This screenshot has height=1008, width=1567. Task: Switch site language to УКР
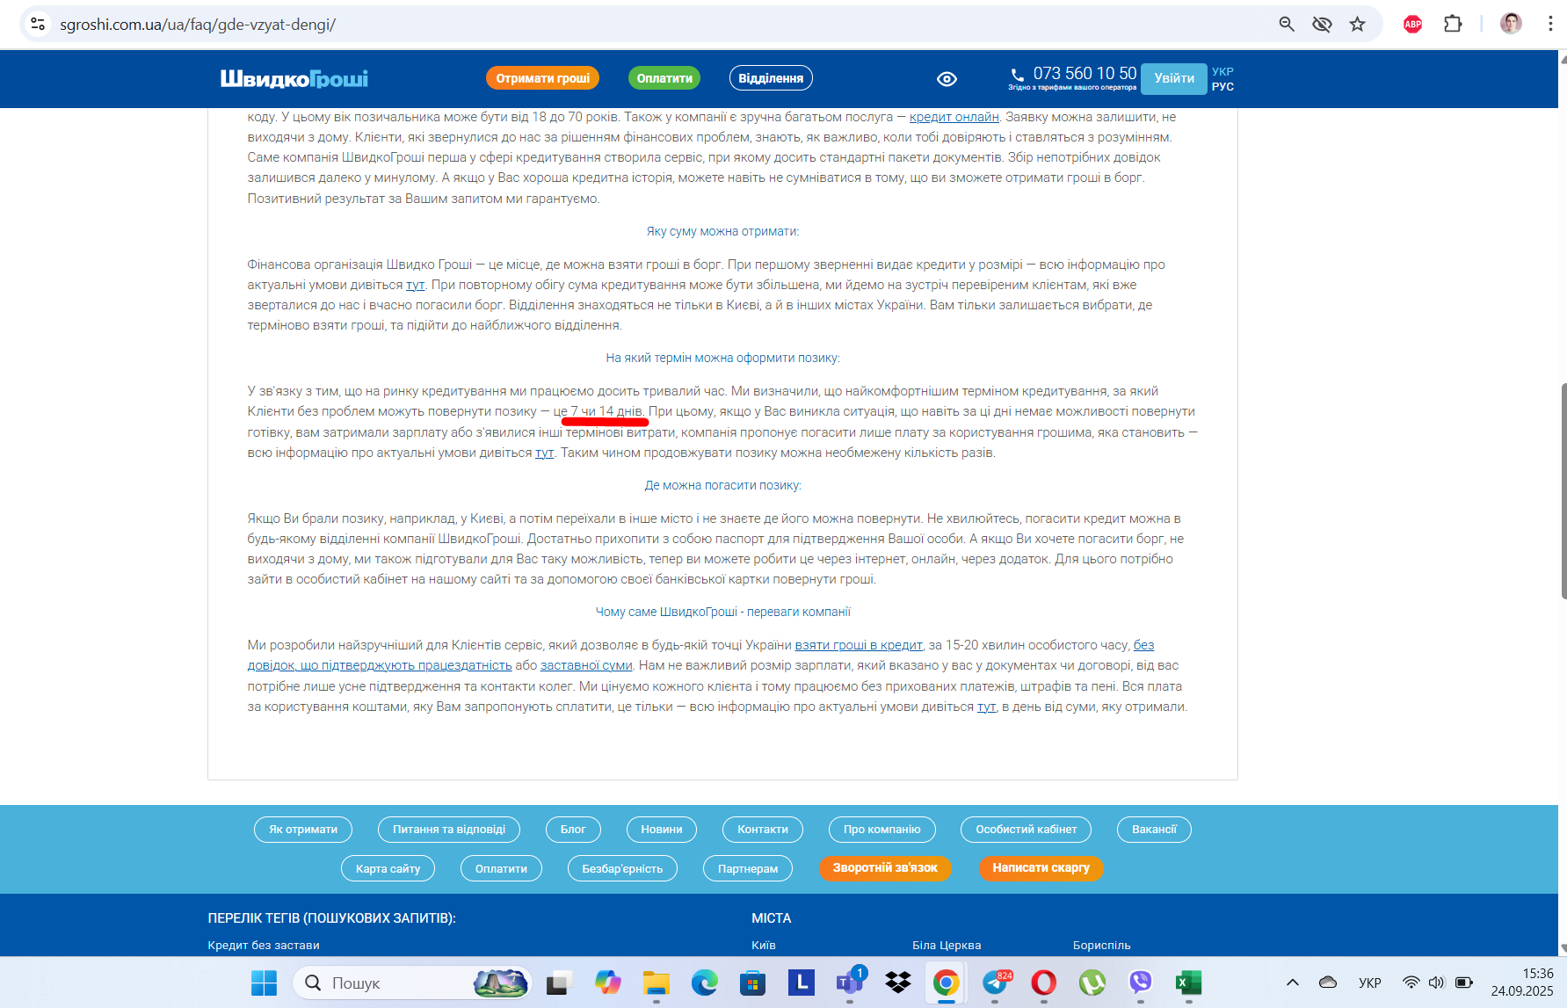point(1222,72)
